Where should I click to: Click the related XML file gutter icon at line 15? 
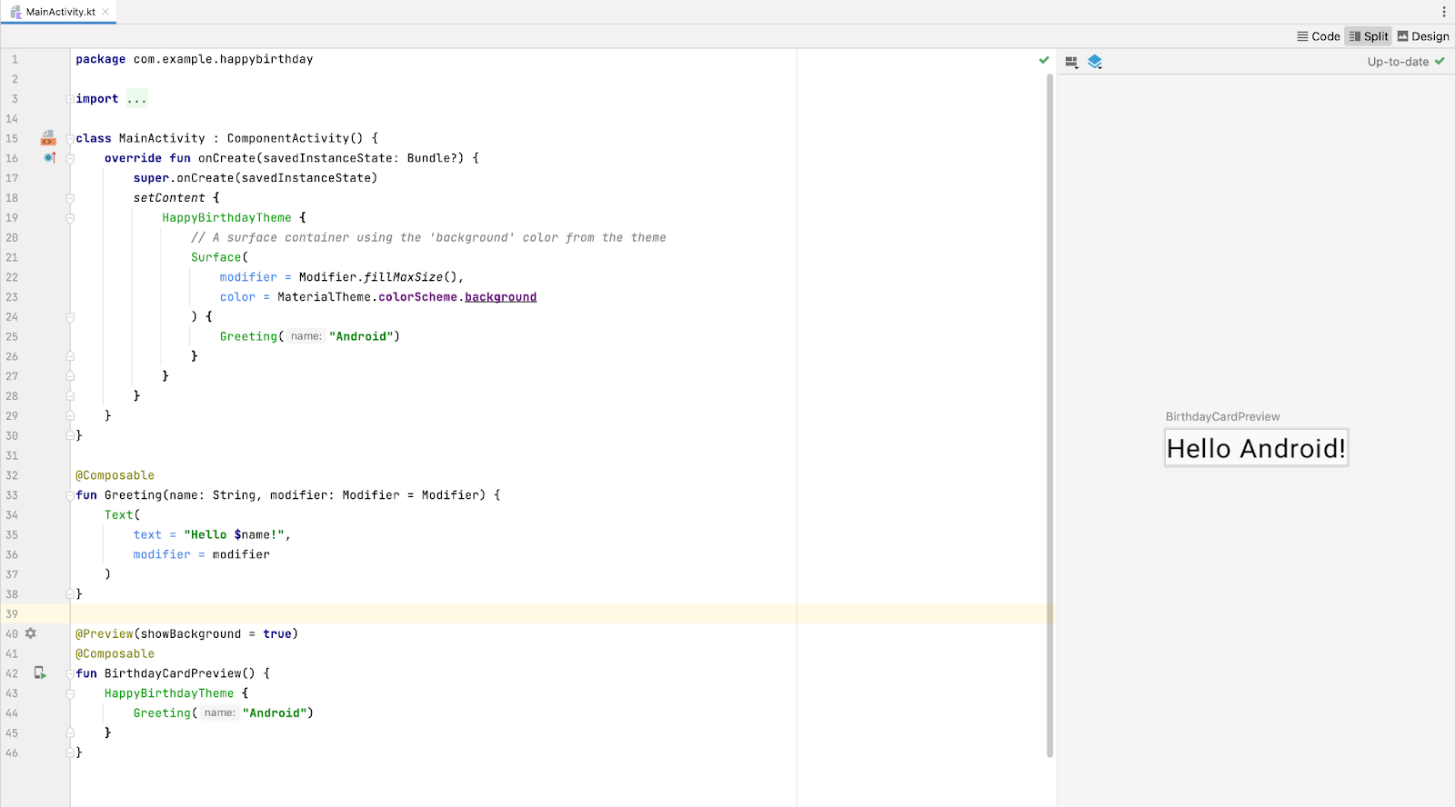48,138
